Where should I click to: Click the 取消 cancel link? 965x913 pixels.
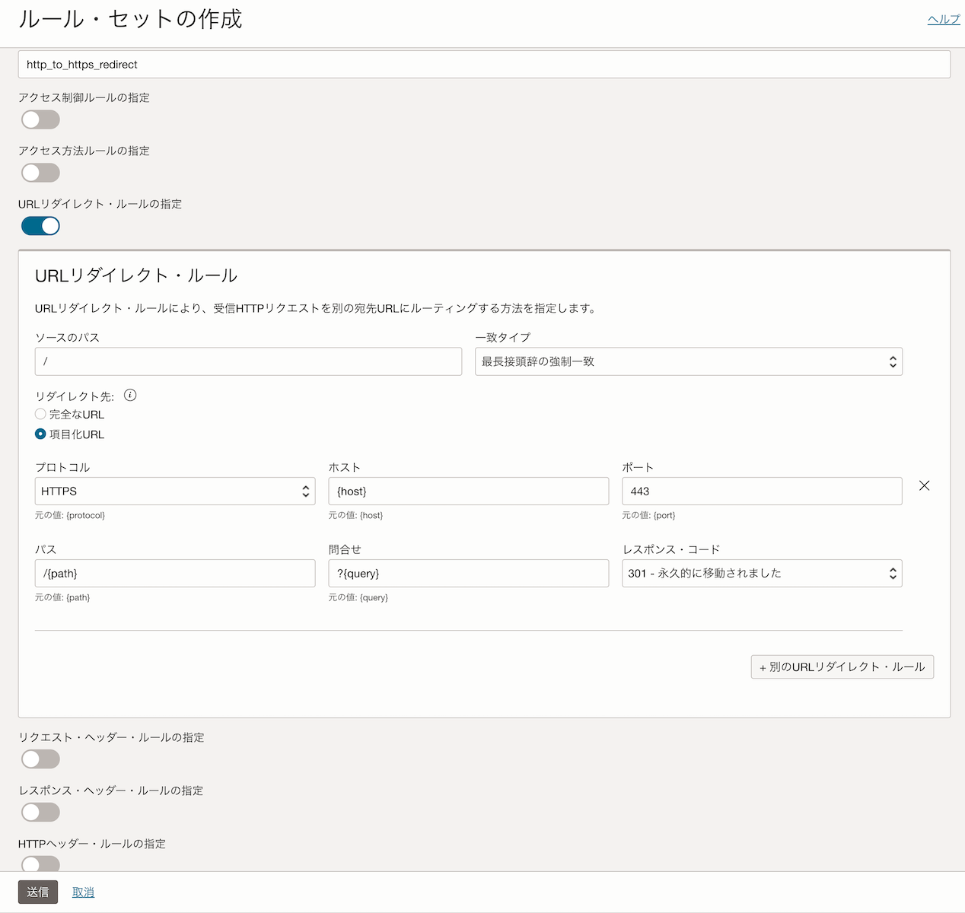tap(83, 892)
